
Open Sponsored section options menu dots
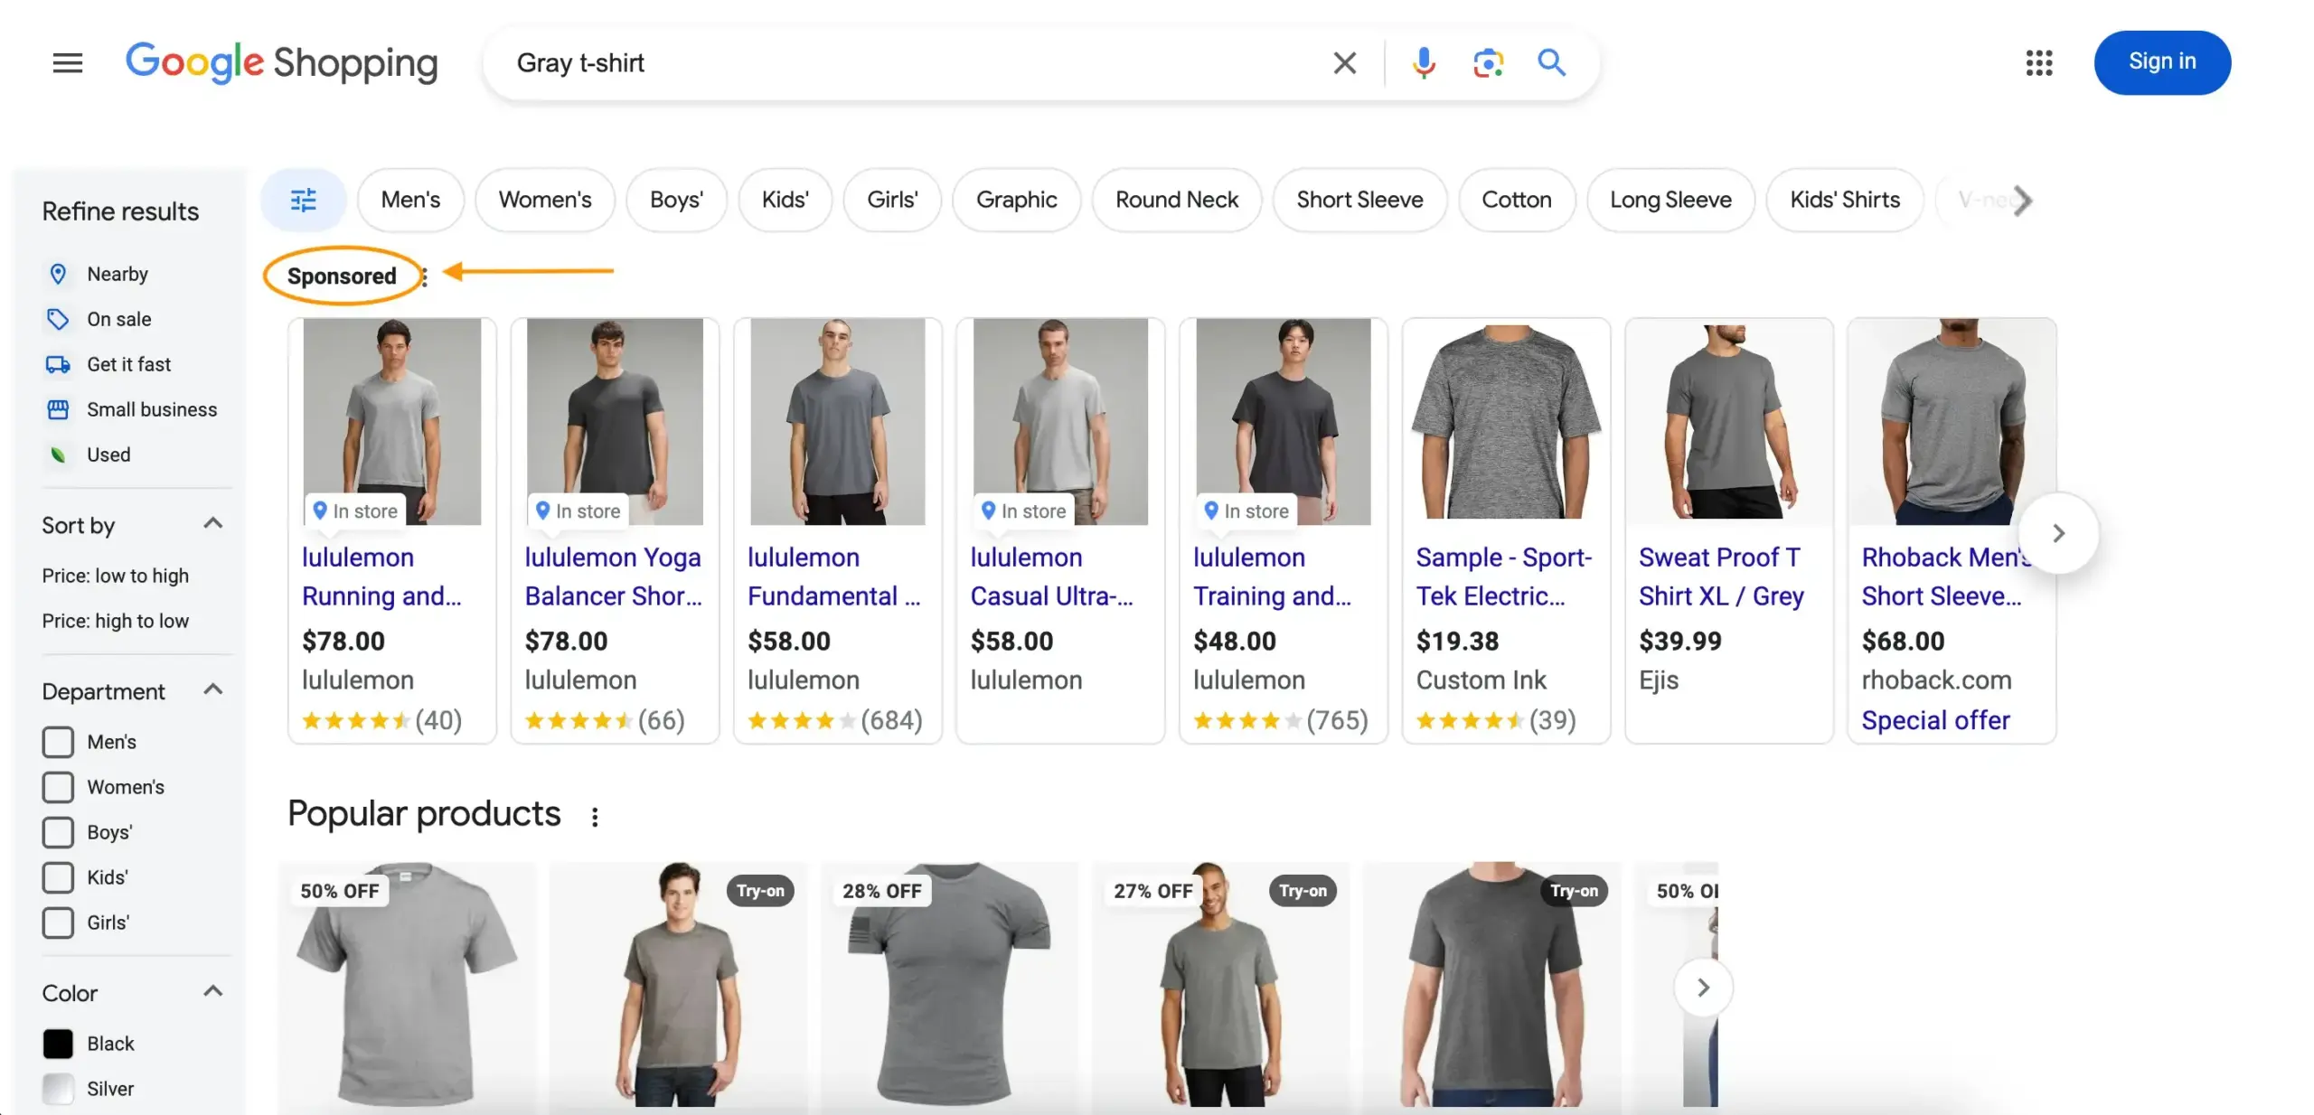tap(424, 276)
